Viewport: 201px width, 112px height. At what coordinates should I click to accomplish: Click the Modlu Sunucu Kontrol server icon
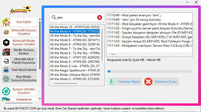tap(6, 52)
